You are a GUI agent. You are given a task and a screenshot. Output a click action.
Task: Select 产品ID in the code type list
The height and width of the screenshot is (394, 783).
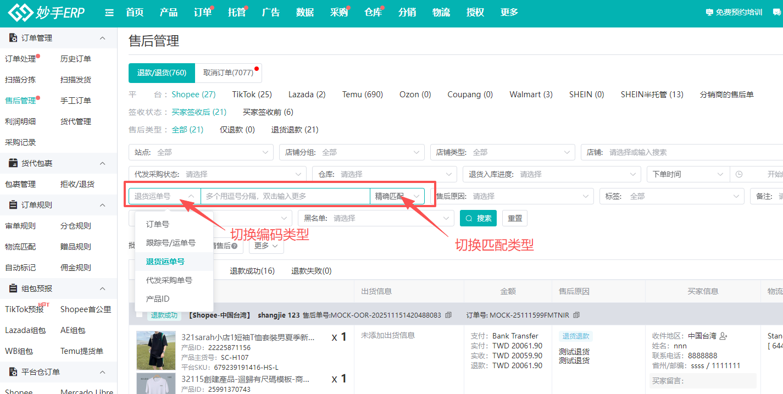coord(158,299)
